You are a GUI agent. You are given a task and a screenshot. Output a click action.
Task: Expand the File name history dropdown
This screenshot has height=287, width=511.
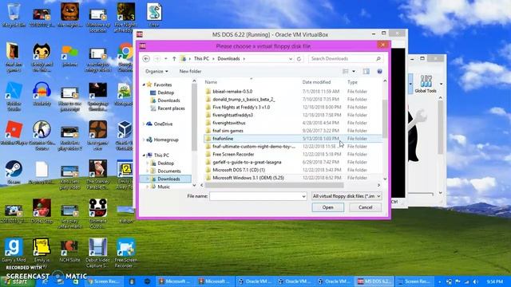pyautogui.click(x=303, y=196)
